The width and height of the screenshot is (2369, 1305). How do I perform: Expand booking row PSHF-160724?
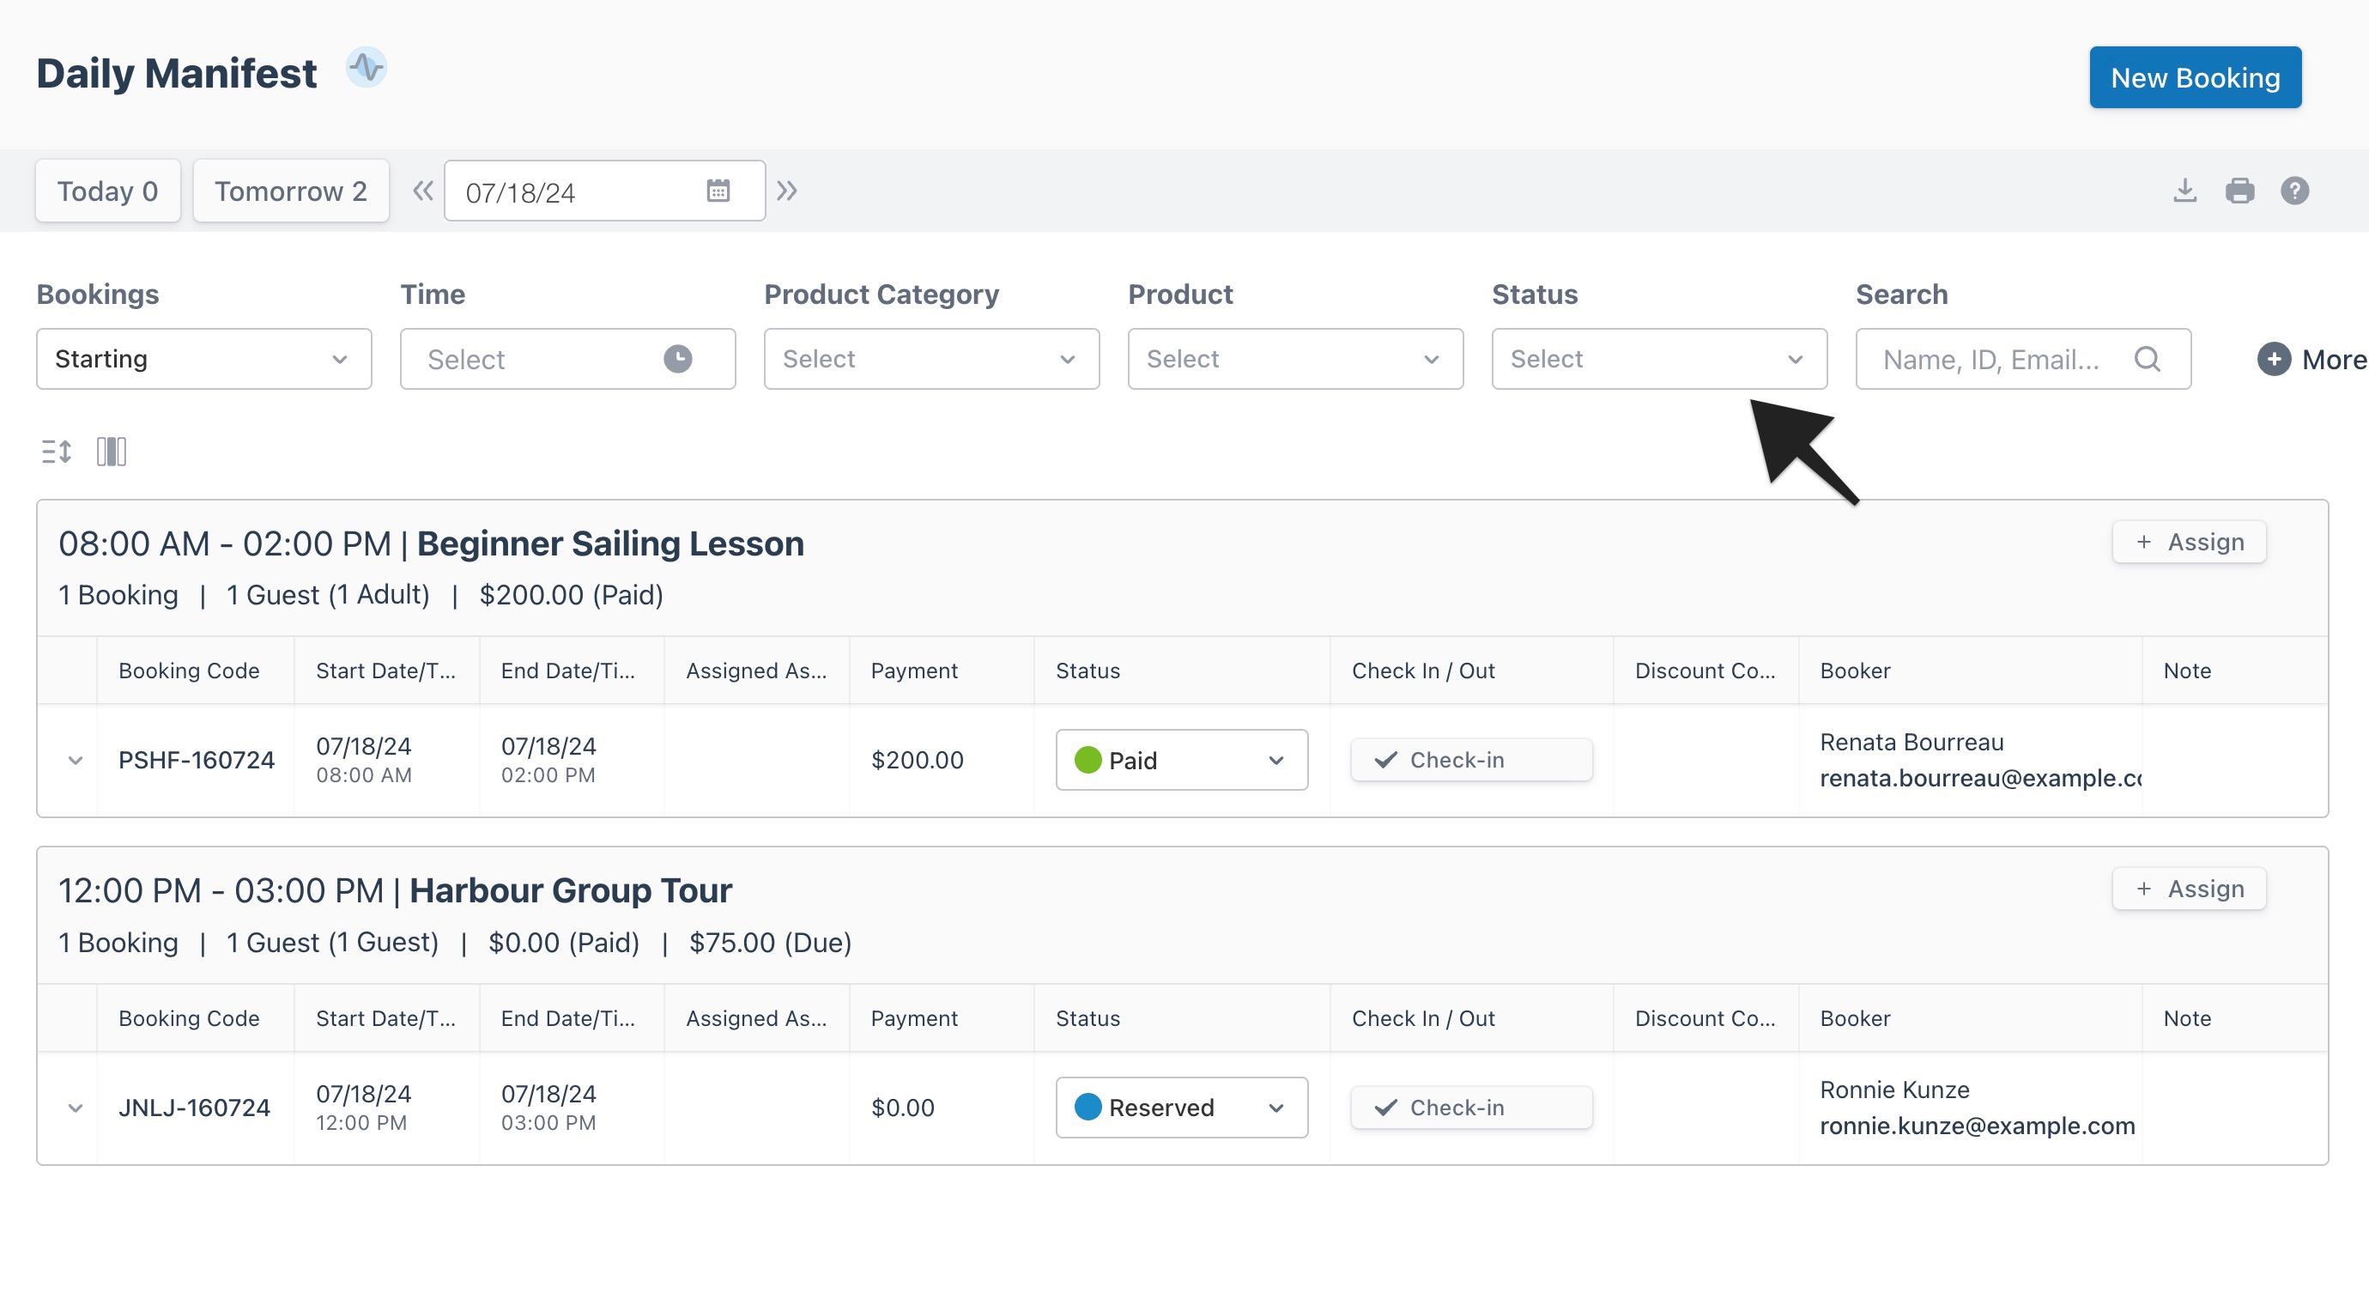point(76,761)
